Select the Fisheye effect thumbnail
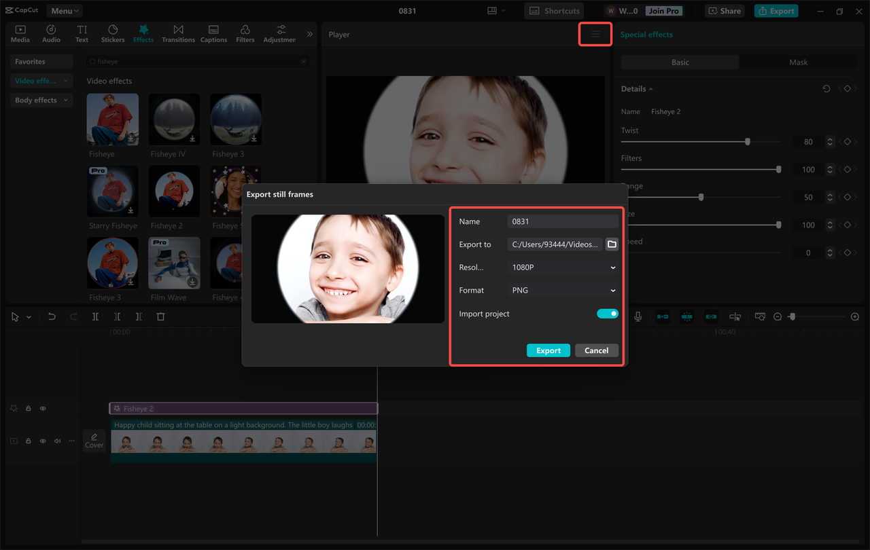The height and width of the screenshot is (550, 870). click(113, 120)
